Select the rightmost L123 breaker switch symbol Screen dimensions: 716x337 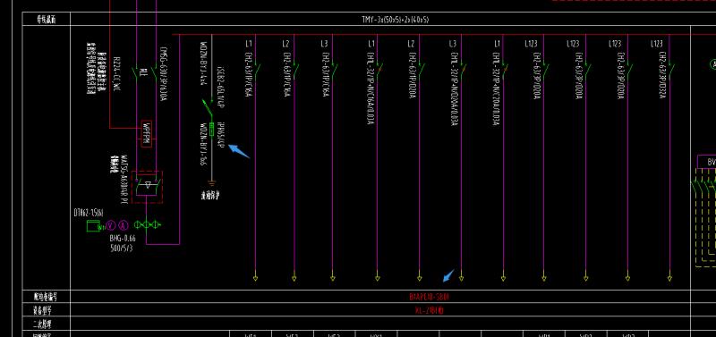tap(670, 71)
